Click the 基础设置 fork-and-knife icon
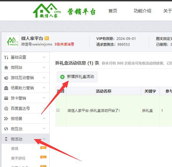This screenshot has width=172, height=167. (6, 57)
